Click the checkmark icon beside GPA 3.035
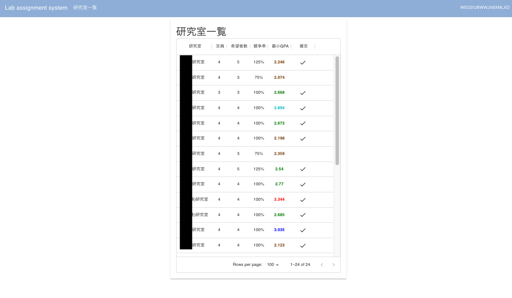 [302, 230]
